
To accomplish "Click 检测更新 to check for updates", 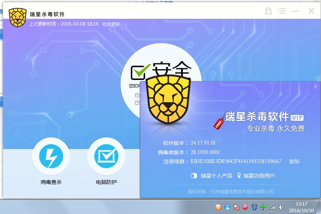I will [x=111, y=24].
